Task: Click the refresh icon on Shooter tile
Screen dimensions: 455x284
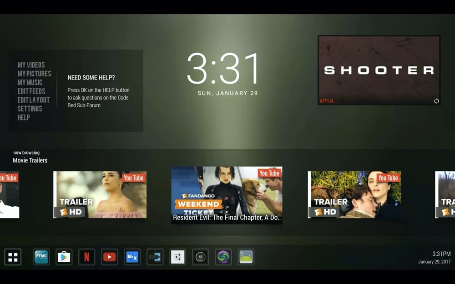Action: pyautogui.click(x=436, y=101)
